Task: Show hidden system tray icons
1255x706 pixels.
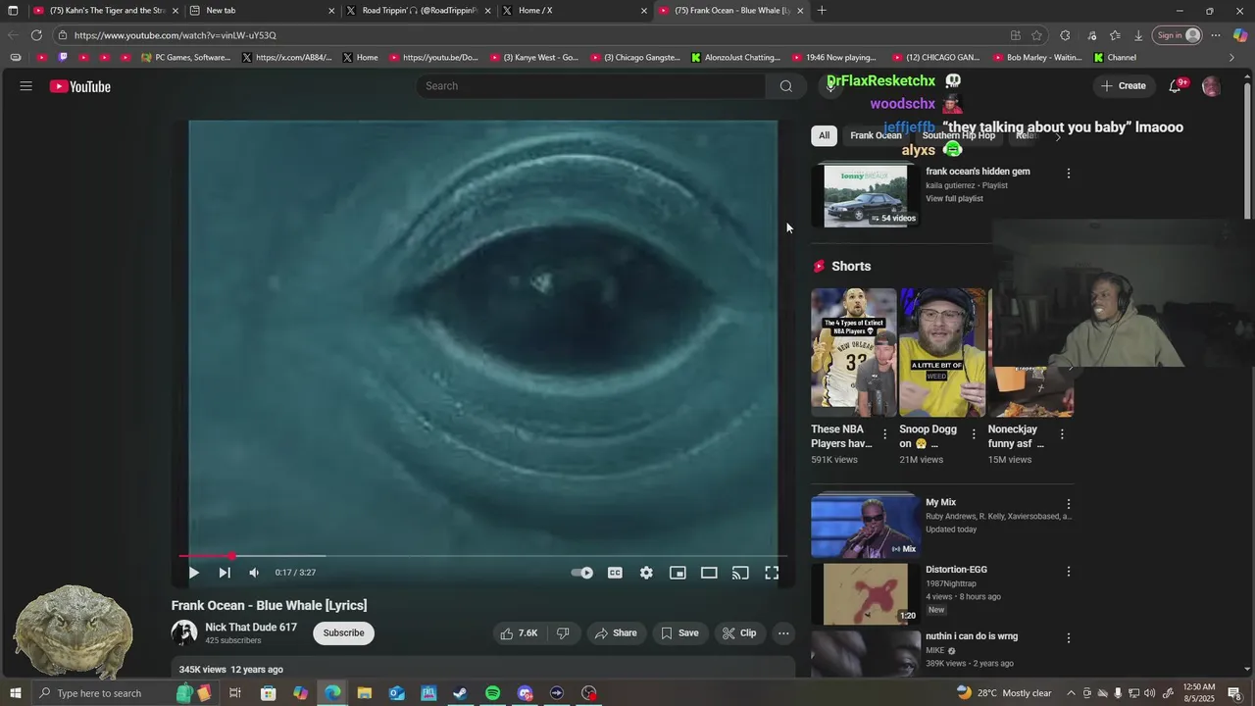Action: [1071, 693]
